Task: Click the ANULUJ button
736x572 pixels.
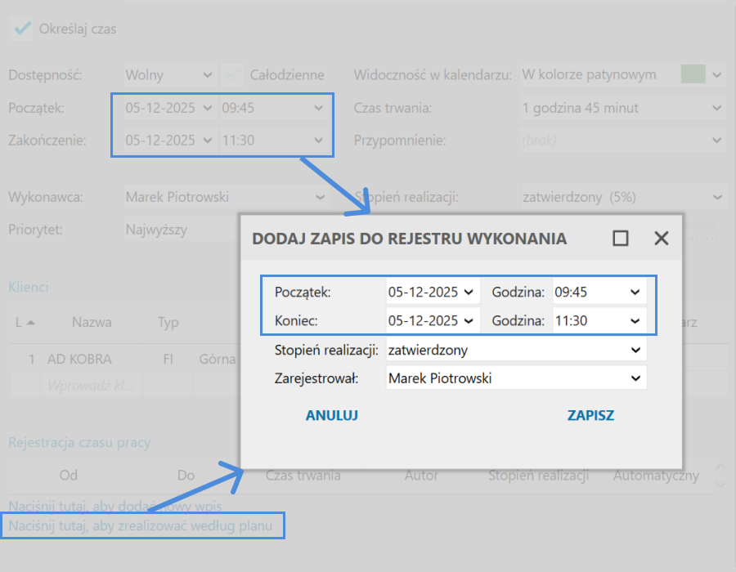Action: pyautogui.click(x=331, y=415)
